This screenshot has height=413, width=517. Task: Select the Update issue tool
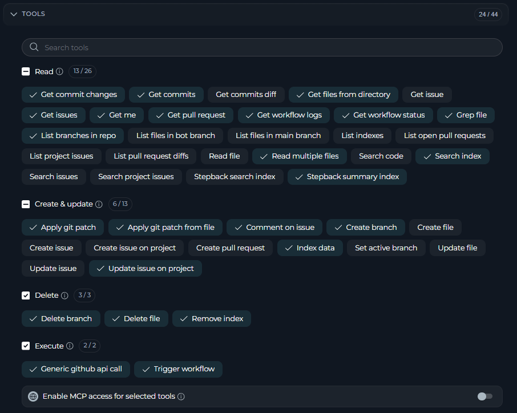pos(53,268)
